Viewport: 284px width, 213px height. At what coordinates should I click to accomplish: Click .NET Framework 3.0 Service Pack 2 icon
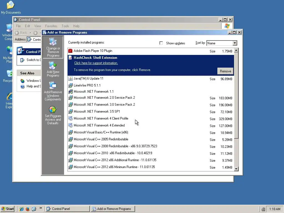70,105
